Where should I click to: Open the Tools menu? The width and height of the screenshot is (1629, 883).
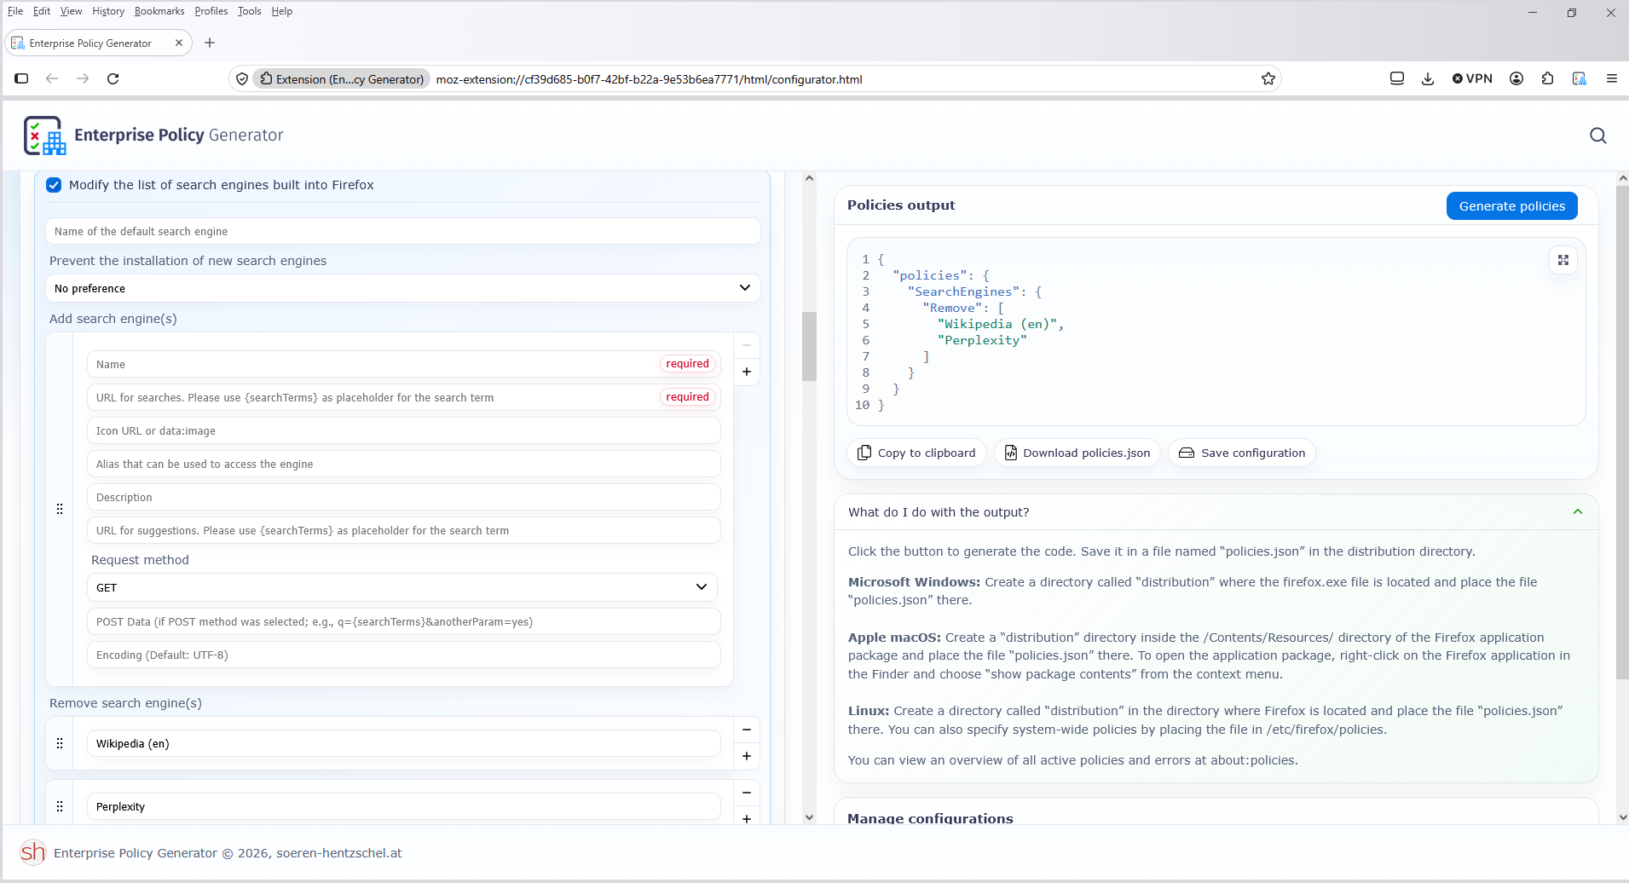click(x=249, y=11)
